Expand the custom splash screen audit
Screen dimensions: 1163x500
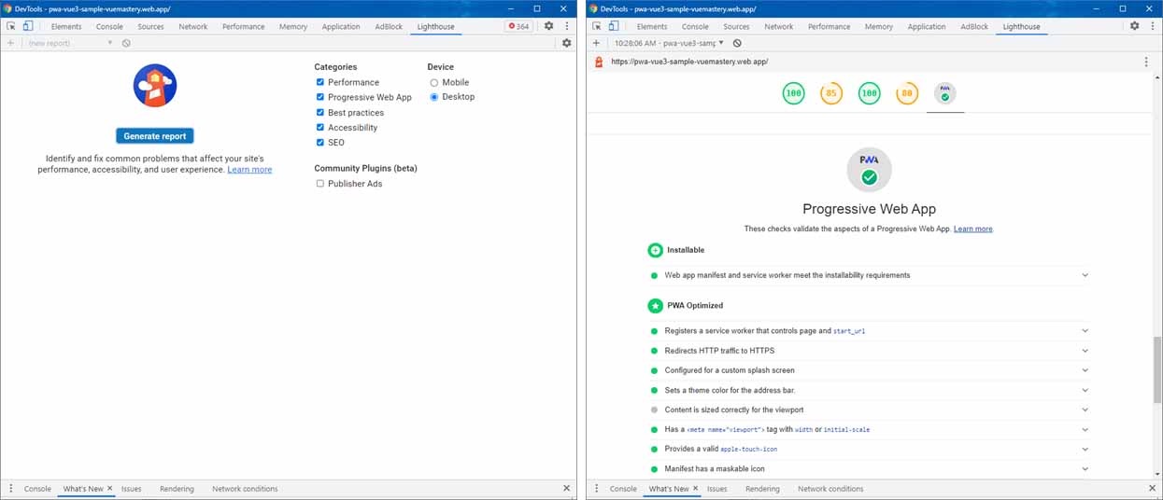coord(1085,370)
